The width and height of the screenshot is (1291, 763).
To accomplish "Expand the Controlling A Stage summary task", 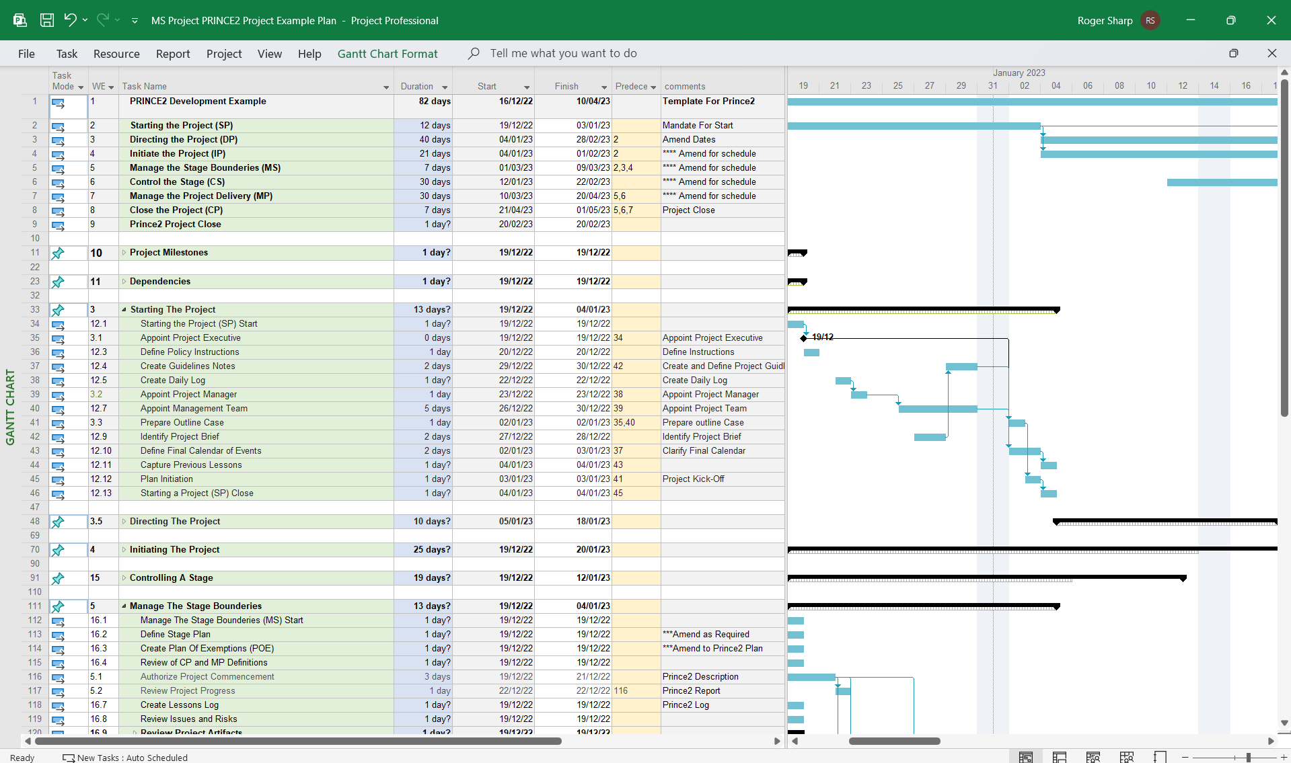I will tap(124, 578).
